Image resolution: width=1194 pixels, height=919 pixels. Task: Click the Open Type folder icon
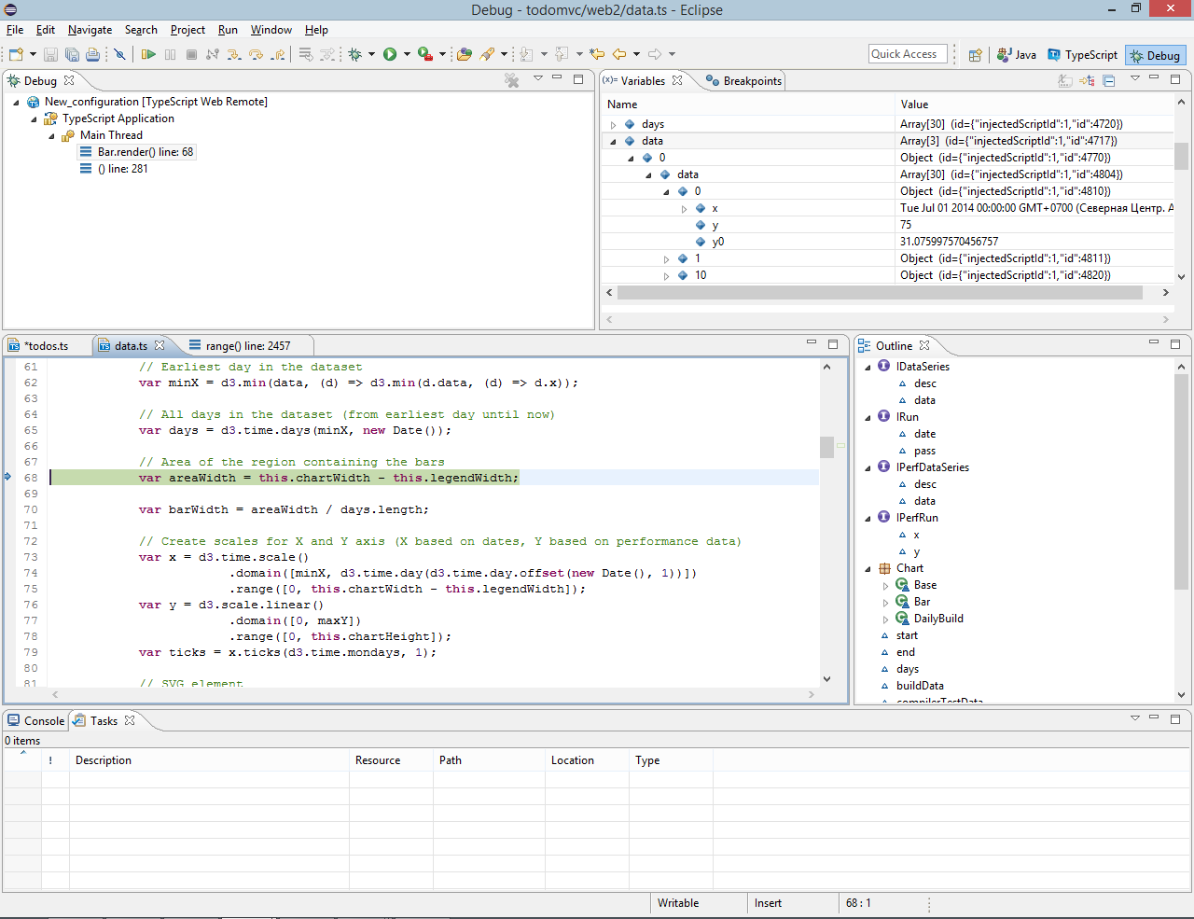tap(464, 54)
